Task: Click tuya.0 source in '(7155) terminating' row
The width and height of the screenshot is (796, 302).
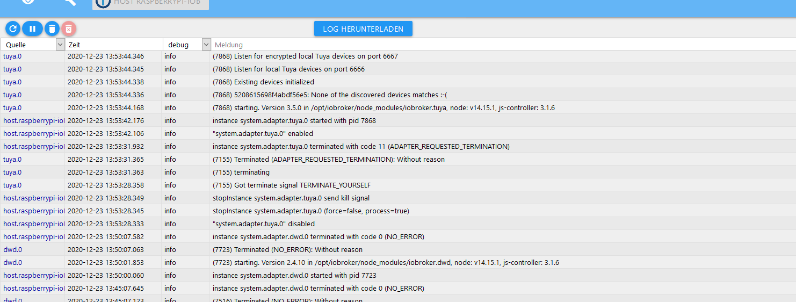Action: tap(12, 172)
